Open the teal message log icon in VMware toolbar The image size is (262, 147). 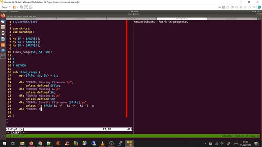click(259, 7)
